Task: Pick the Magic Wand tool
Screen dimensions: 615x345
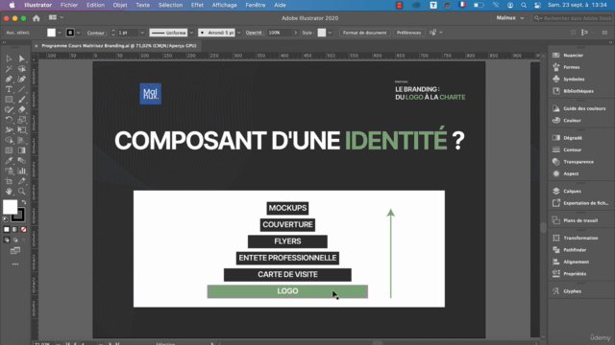Action: (x=9, y=69)
